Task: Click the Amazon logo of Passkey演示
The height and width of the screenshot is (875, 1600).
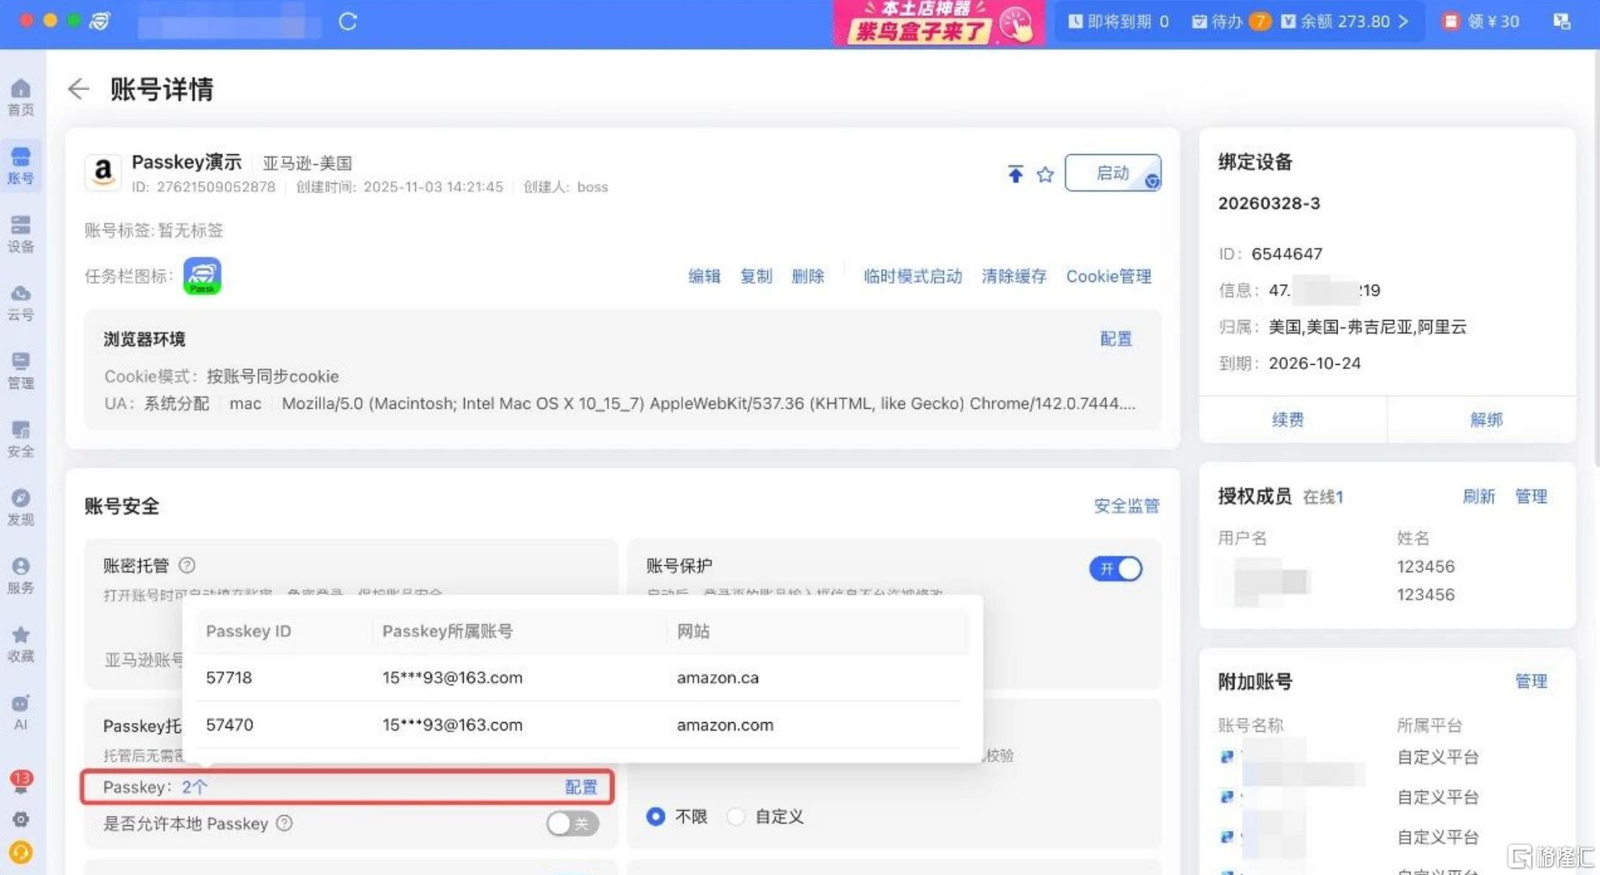Action: (103, 172)
